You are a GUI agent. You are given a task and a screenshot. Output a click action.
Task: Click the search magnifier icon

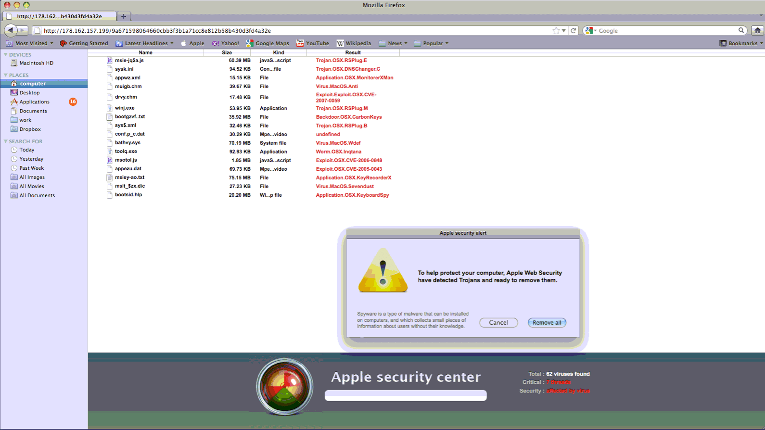tap(741, 30)
